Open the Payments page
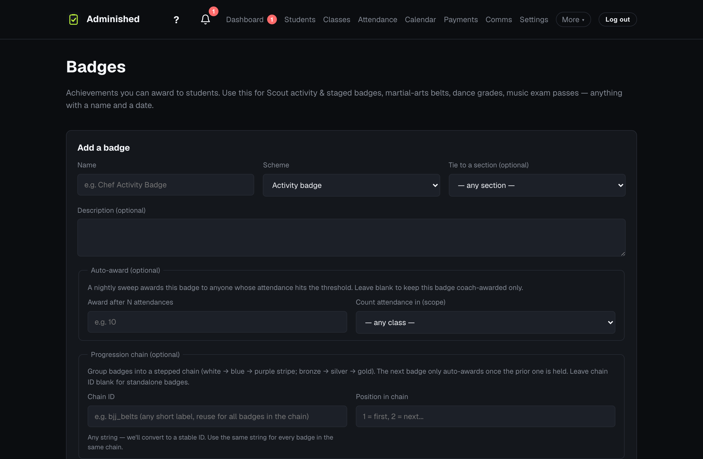 pyautogui.click(x=460, y=19)
